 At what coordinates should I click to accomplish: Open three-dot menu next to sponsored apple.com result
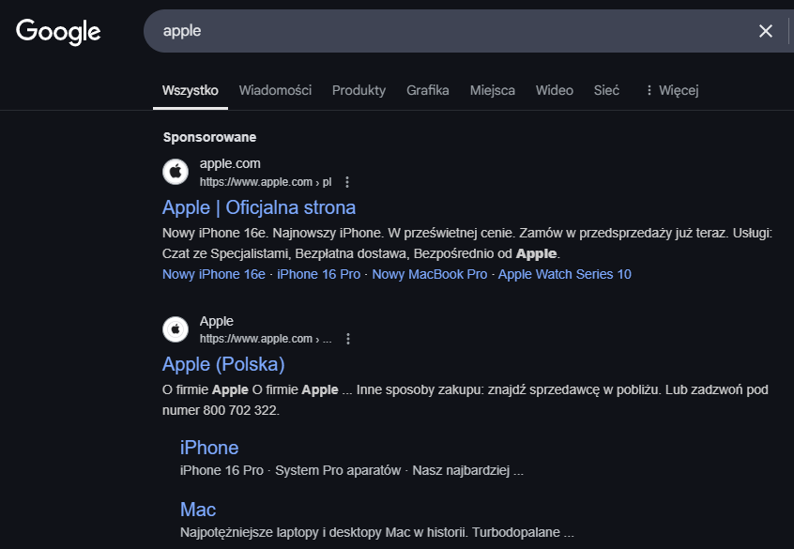pos(347,182)
